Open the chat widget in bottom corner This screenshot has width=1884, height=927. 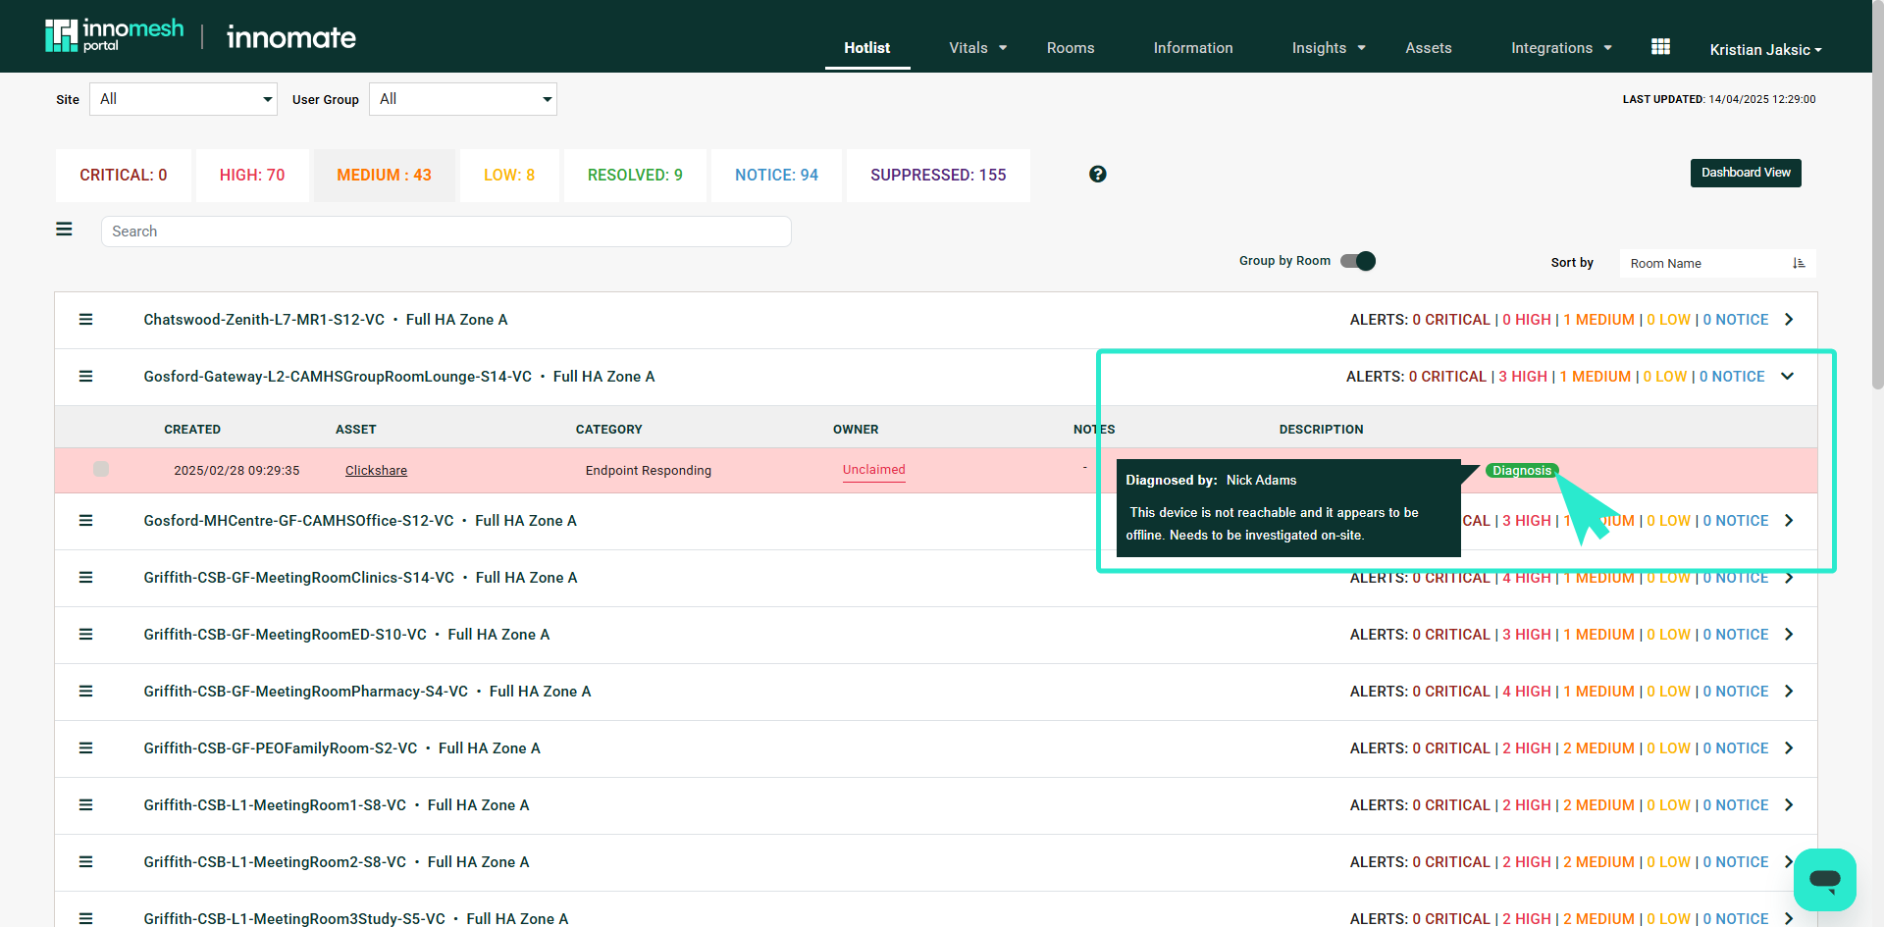coord(1824,880)
